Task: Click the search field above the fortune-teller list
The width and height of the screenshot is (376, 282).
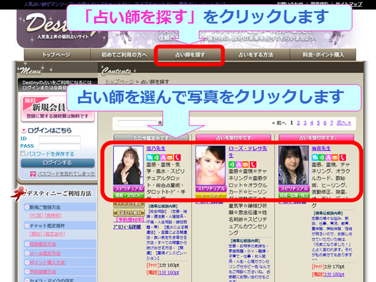Action: pos(137,124)
